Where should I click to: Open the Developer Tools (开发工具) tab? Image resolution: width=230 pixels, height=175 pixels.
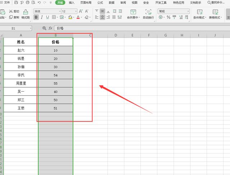(161, 3)
